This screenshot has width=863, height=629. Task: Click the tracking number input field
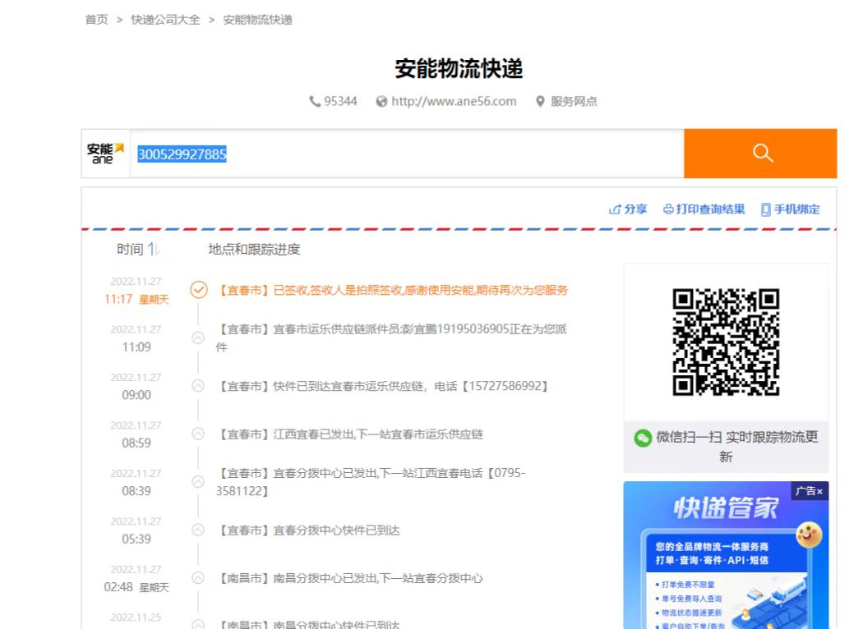click(x=407, y=154)
